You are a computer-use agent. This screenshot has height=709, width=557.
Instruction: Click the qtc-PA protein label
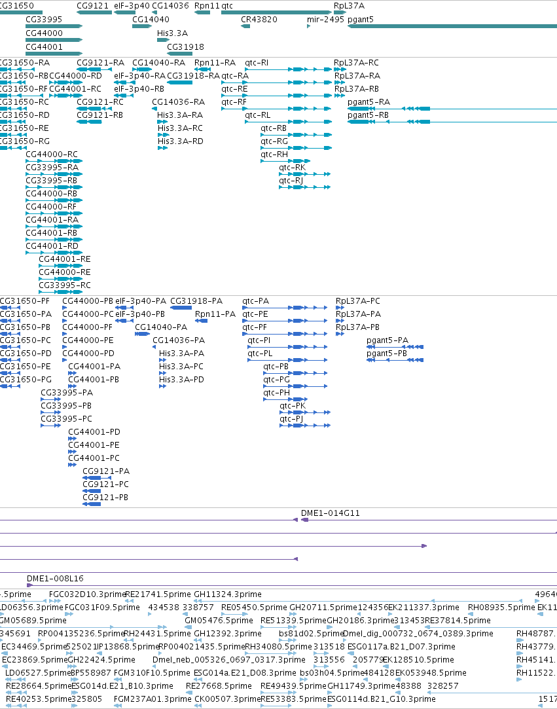[x=256, y=301]
